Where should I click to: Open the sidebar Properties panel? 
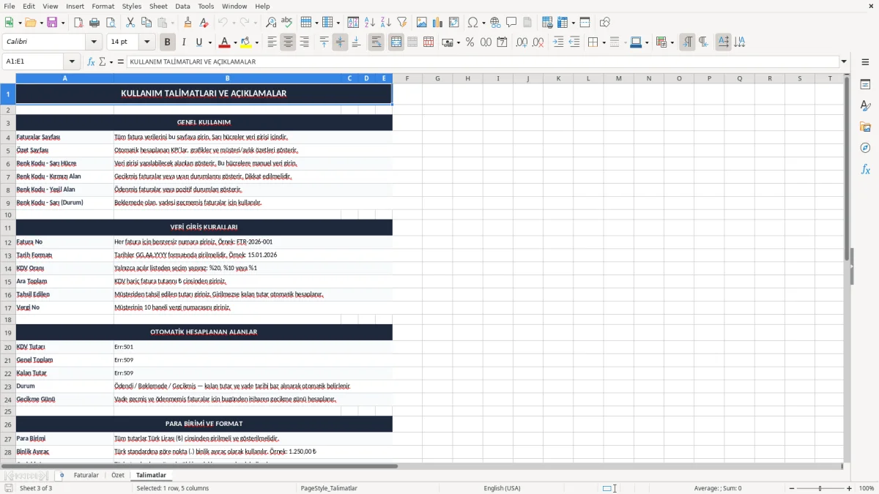coord(865,85)
